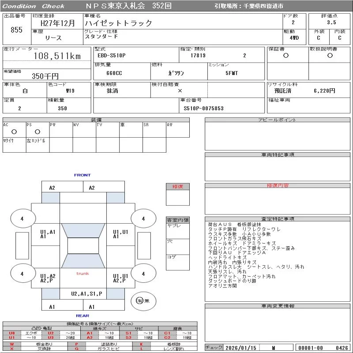The height and width of the screenshot is (353, 353).
Task: Click the circled 有 spare tire mark
Action: 140,300
